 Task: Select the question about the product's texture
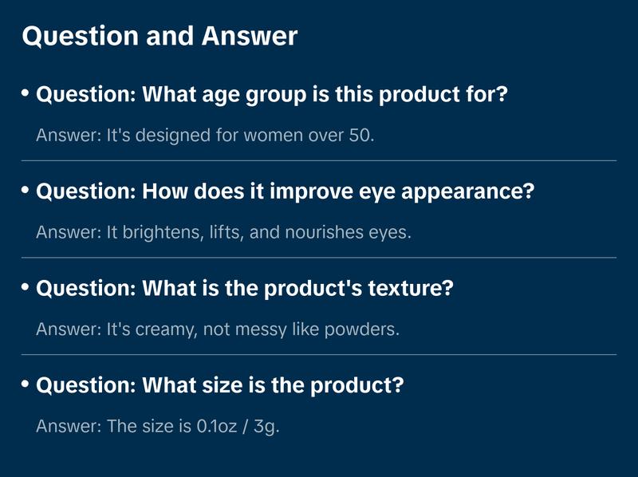[245, 288]
